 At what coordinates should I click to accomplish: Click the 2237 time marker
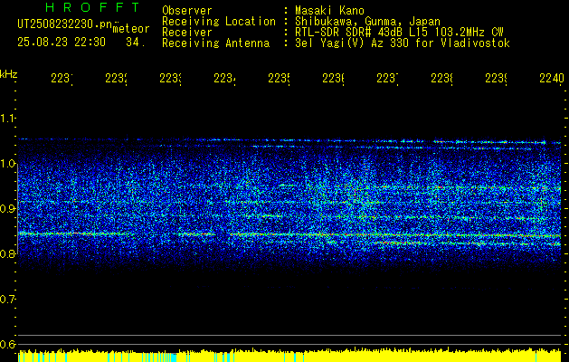coord(387,79)
